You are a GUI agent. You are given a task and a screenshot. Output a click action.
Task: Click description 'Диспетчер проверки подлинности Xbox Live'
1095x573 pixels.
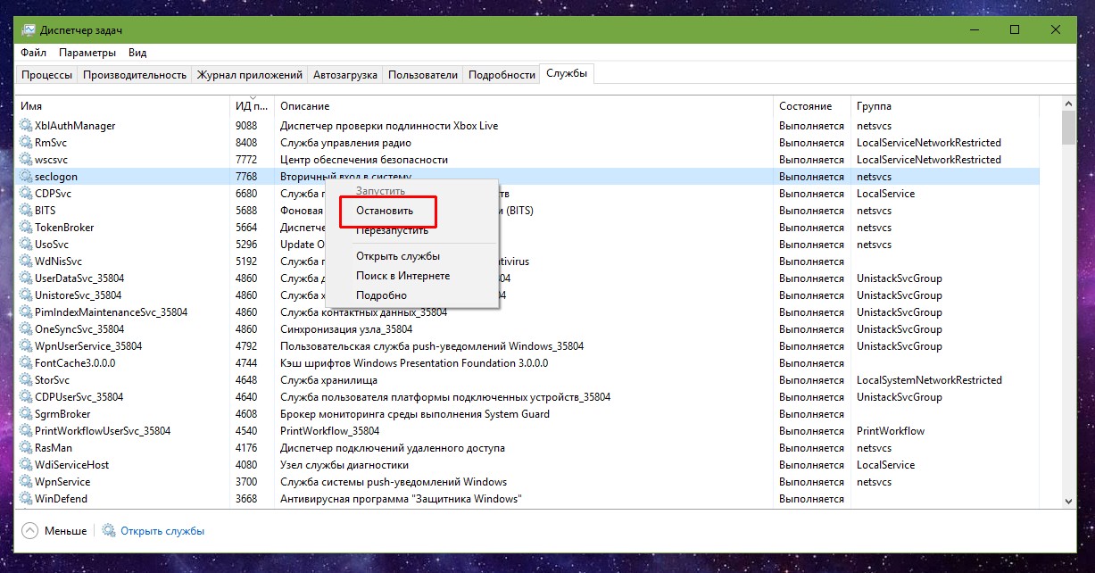(389, 126)
